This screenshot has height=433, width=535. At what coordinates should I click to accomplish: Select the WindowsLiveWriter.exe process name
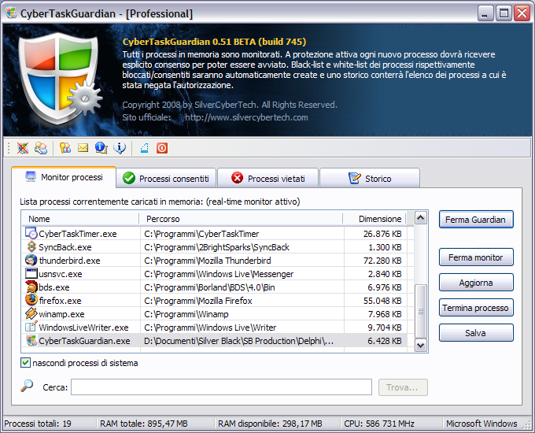point(83,328)
